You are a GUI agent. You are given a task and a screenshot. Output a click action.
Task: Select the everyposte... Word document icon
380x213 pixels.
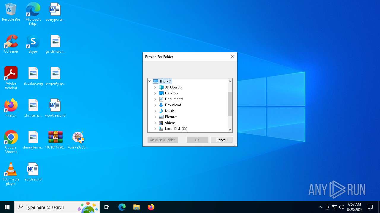coord(55,12)
